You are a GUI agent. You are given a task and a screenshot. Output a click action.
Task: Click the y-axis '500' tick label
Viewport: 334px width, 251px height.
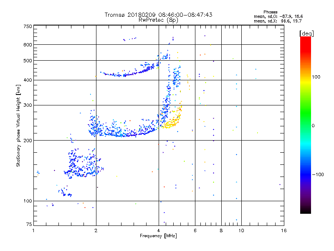click(28, 61)
